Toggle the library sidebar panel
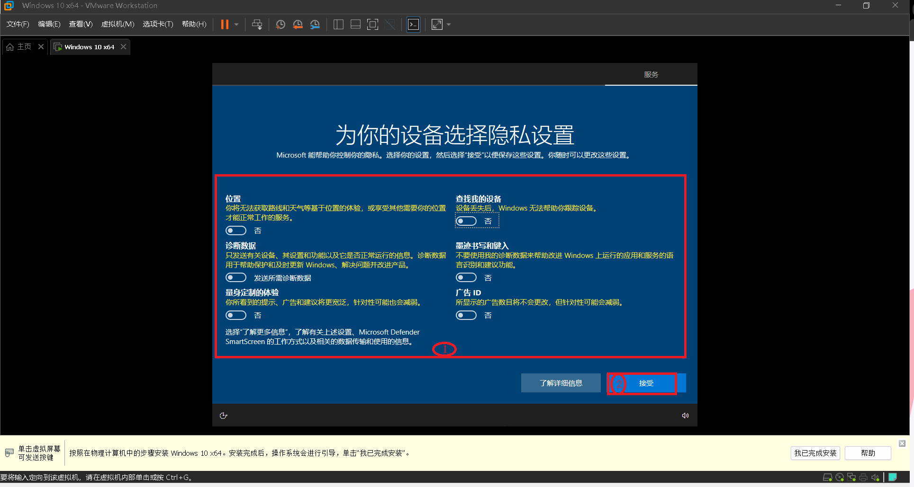Image resolution: width=914 pixels, height=487 pixels. point(338,24)
